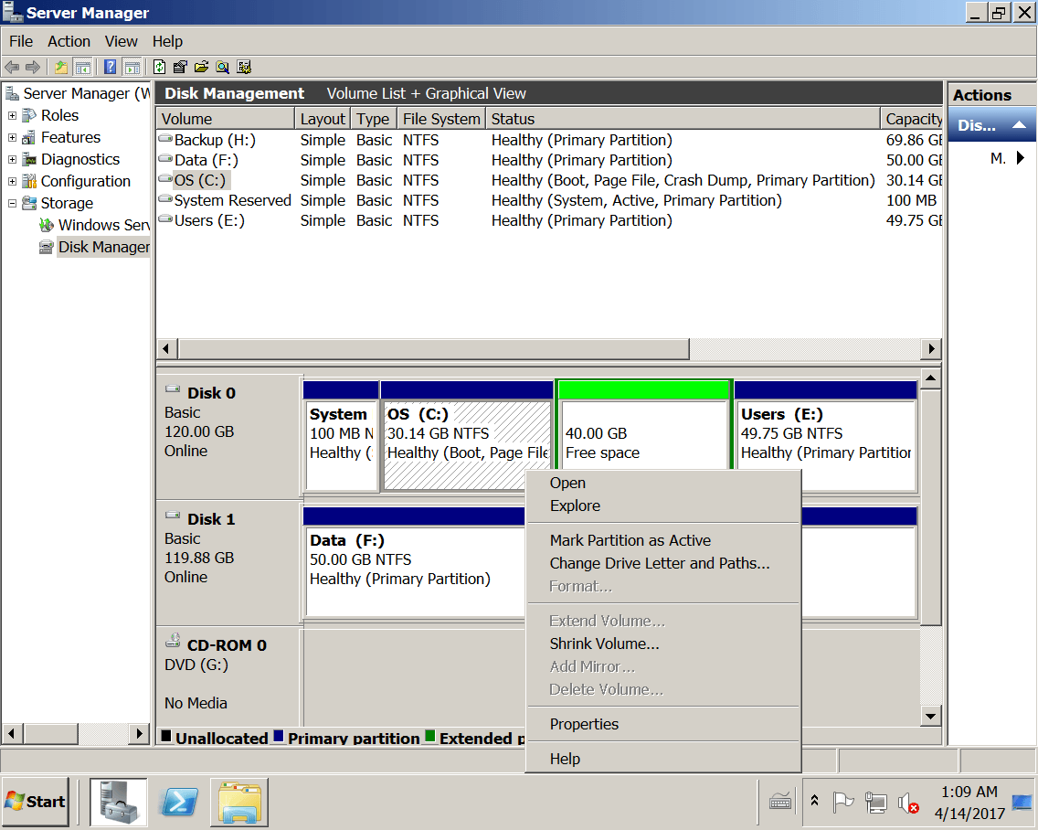Choose Shrink Volume from the context menu

pos(663,644)
